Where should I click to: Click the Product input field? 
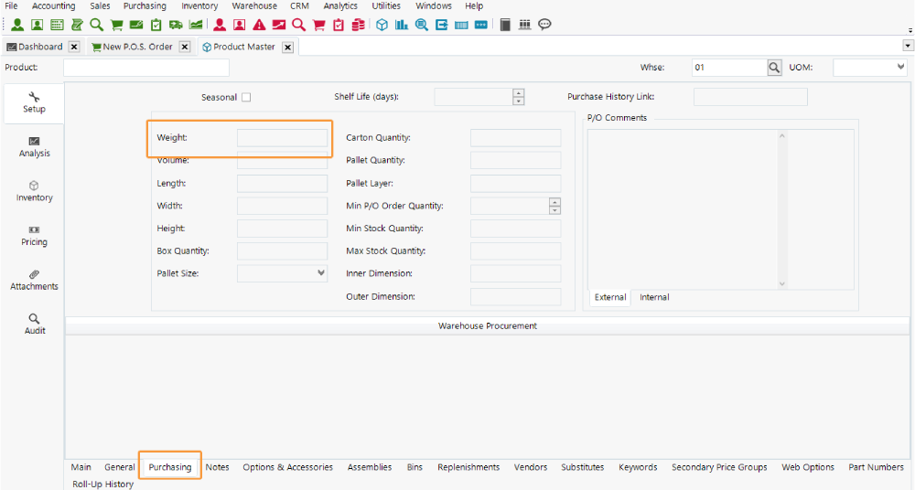click(x=146, y=68)
